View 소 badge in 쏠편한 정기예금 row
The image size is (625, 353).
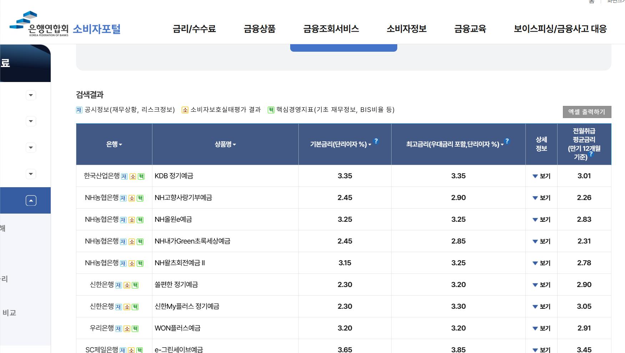(x=127, y=285)
